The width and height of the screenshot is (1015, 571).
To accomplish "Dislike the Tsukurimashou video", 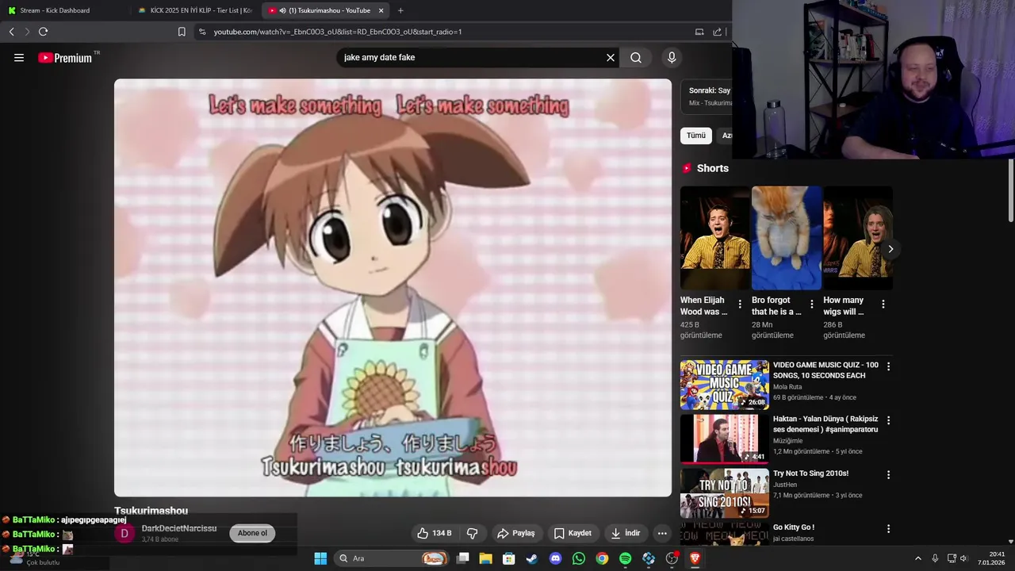I will (x=472, y=533).
